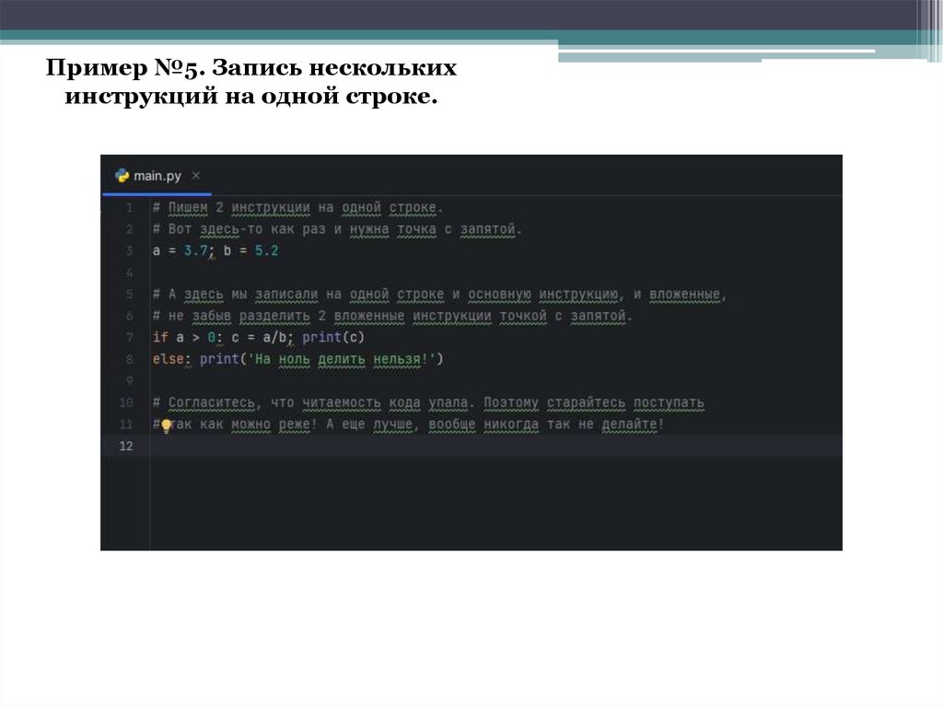
Task: Click the code line 'a = 3.7; b = 5.2'
Action: (x=215, y=250)
